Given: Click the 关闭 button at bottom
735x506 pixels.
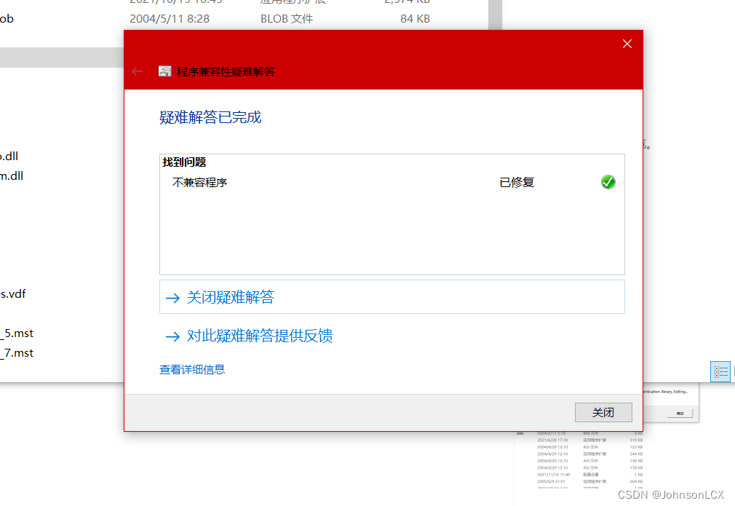Looking at the screenshot, I should pyautogui.click(x=603, y=412).
